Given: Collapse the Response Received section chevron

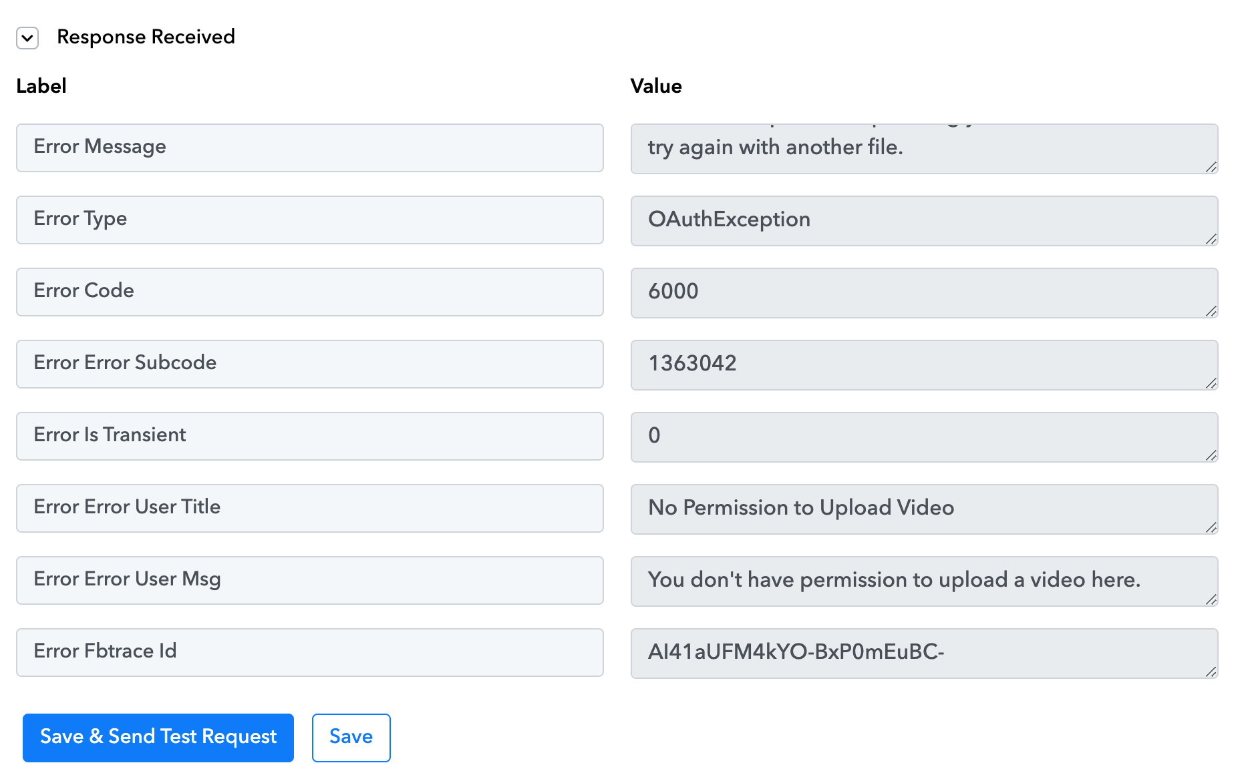Looking at the screenshot, I should point(27,38).
